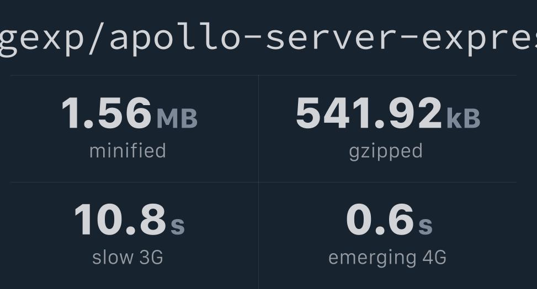
Task: Click the horizontal divider below the 'gzipped' label
Action: click(x=386, y=182)
